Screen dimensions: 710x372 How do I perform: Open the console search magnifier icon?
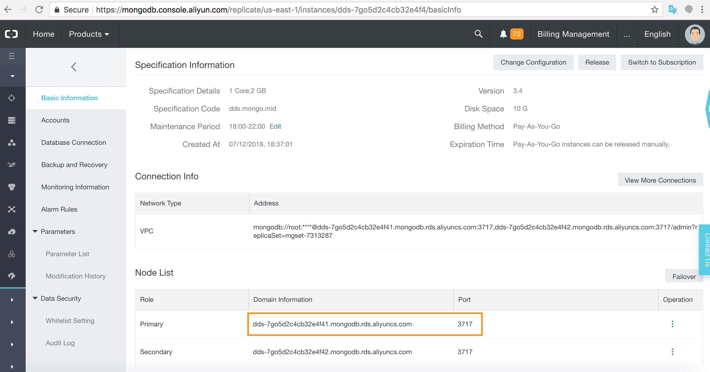click(x=478, y=34)
